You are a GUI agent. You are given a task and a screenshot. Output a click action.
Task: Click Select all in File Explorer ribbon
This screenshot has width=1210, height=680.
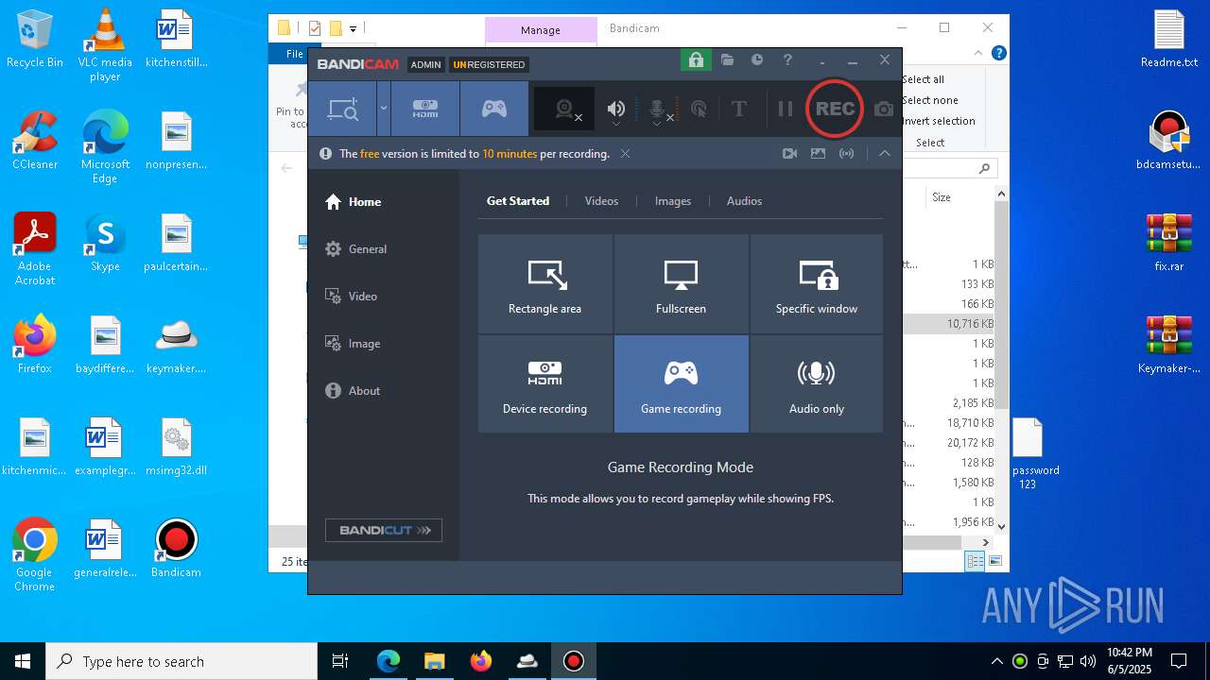click(924, 79)
